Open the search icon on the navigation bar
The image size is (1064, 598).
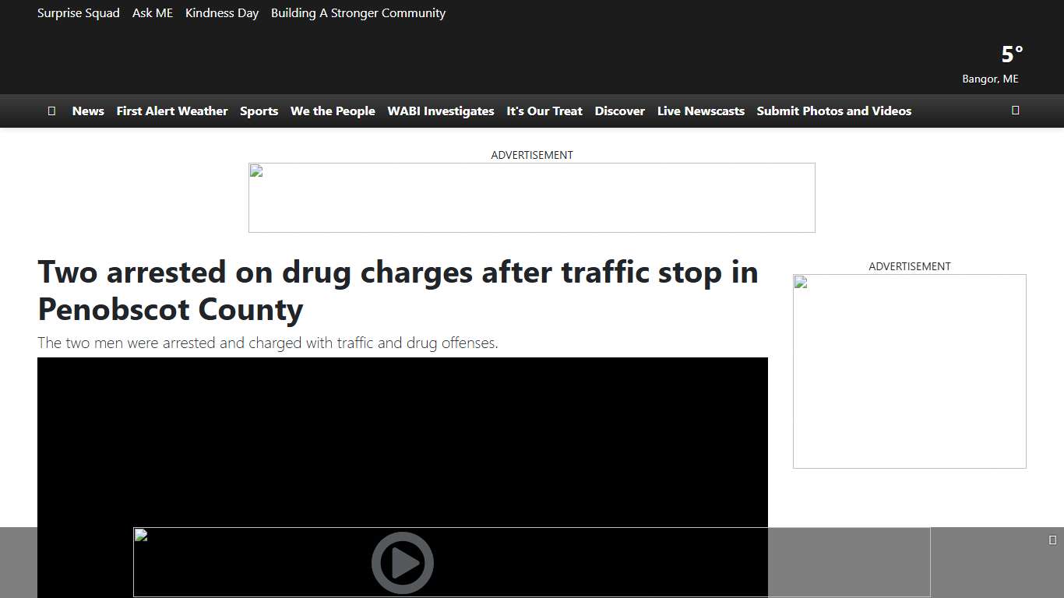(x=1015, y=111)
